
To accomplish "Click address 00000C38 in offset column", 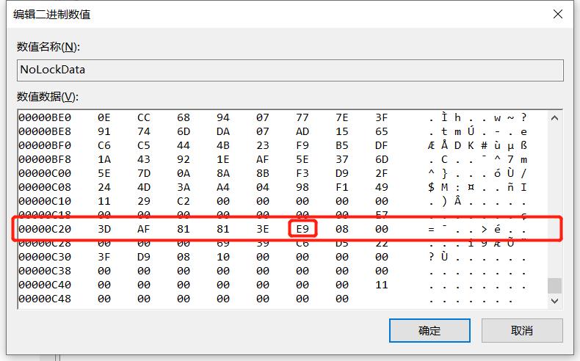I will (x=45, y=271).
